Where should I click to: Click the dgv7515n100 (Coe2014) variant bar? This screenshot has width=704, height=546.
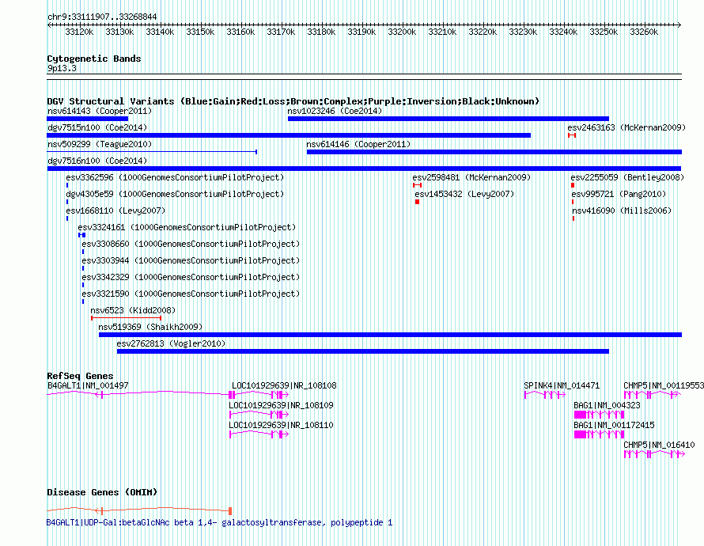289,135
